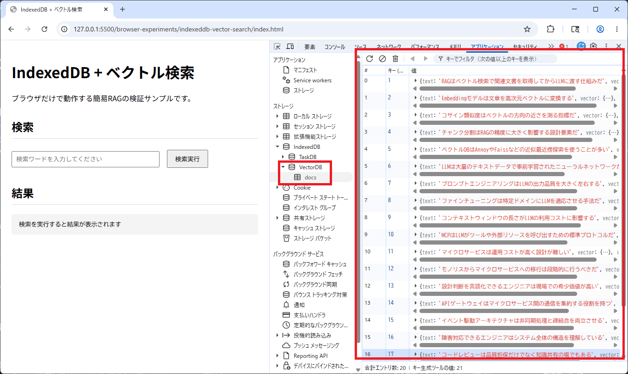Expand ローカル ストレージ tree node
Viewport: 628px width, 374px height.
click(277, 116)
